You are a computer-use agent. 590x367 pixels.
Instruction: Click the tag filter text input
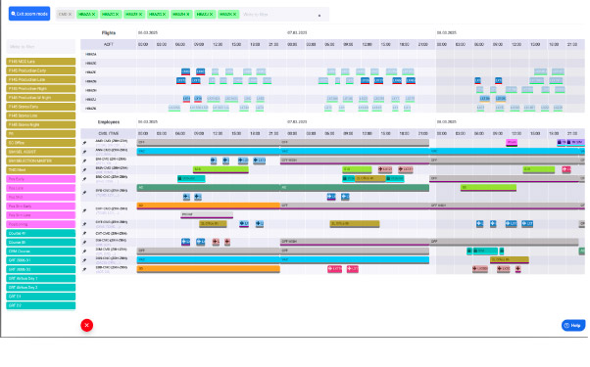pyautogui.click(x=277, y=15)
